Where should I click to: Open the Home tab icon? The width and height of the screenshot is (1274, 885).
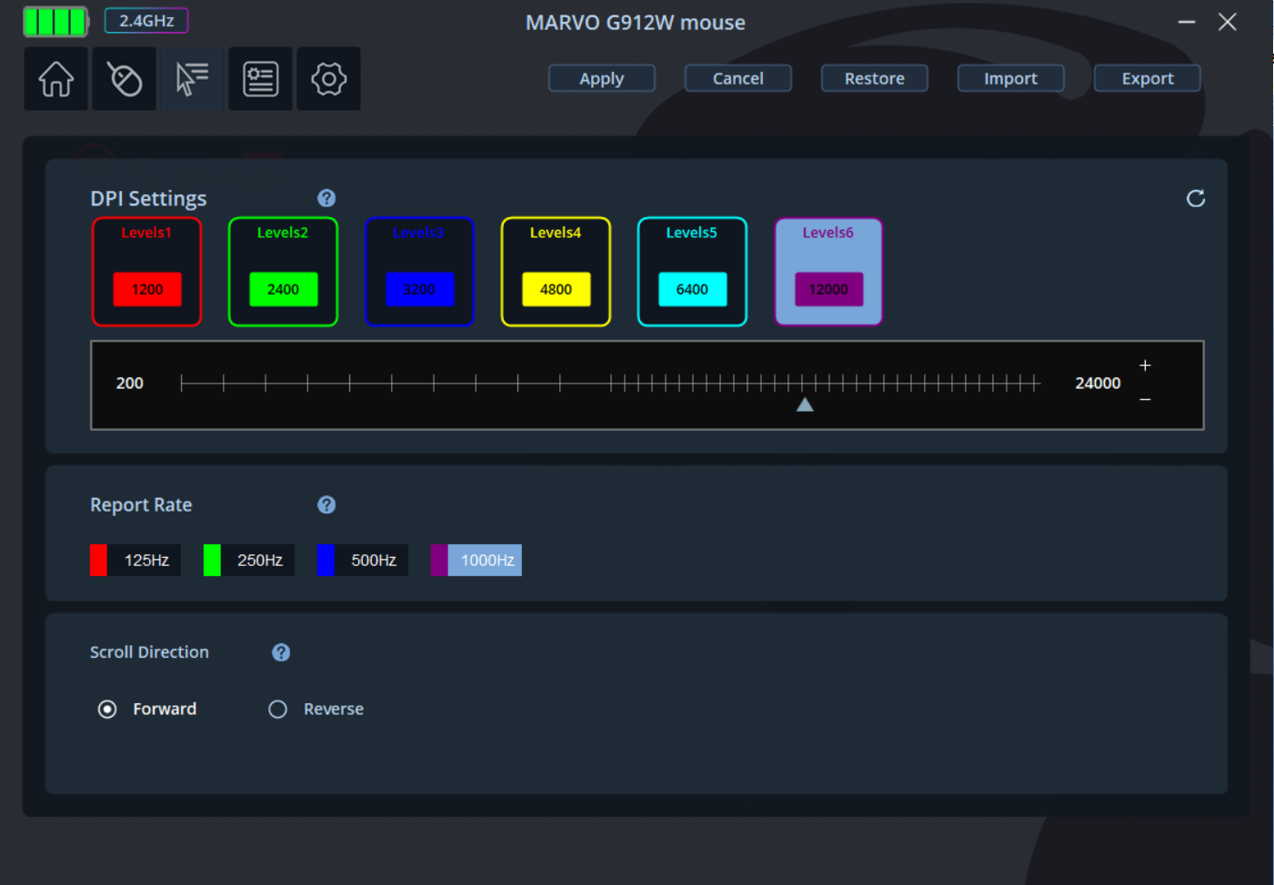tap(55, 79)
